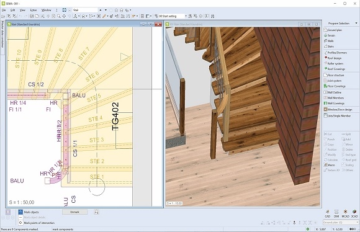Viewport: 360px width, 232px height.
Task: Click the Stair field in top toolbar
Action: (x=85, y=10)
